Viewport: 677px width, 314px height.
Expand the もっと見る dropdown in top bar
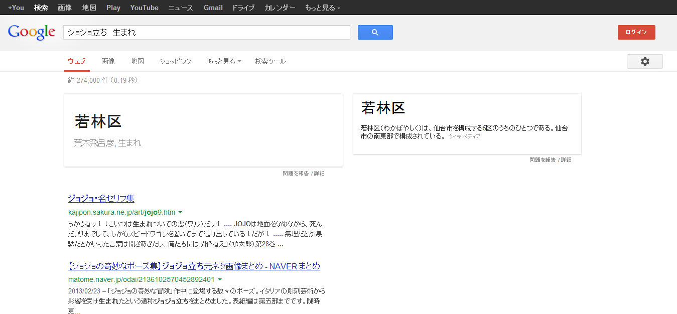(322, 8)
